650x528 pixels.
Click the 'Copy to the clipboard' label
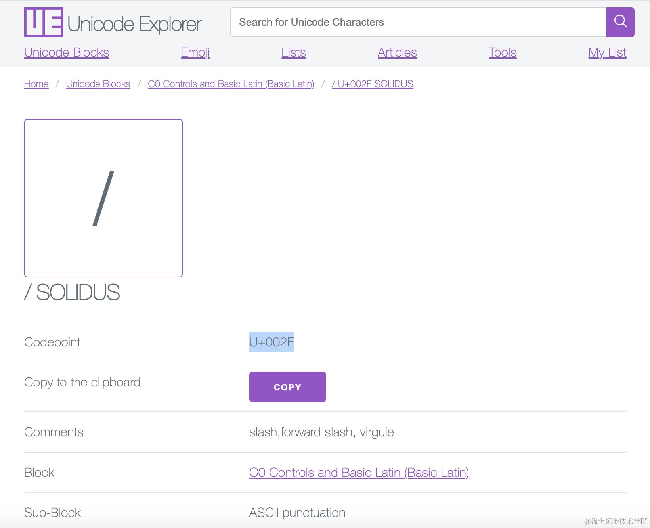click(82, 382)
